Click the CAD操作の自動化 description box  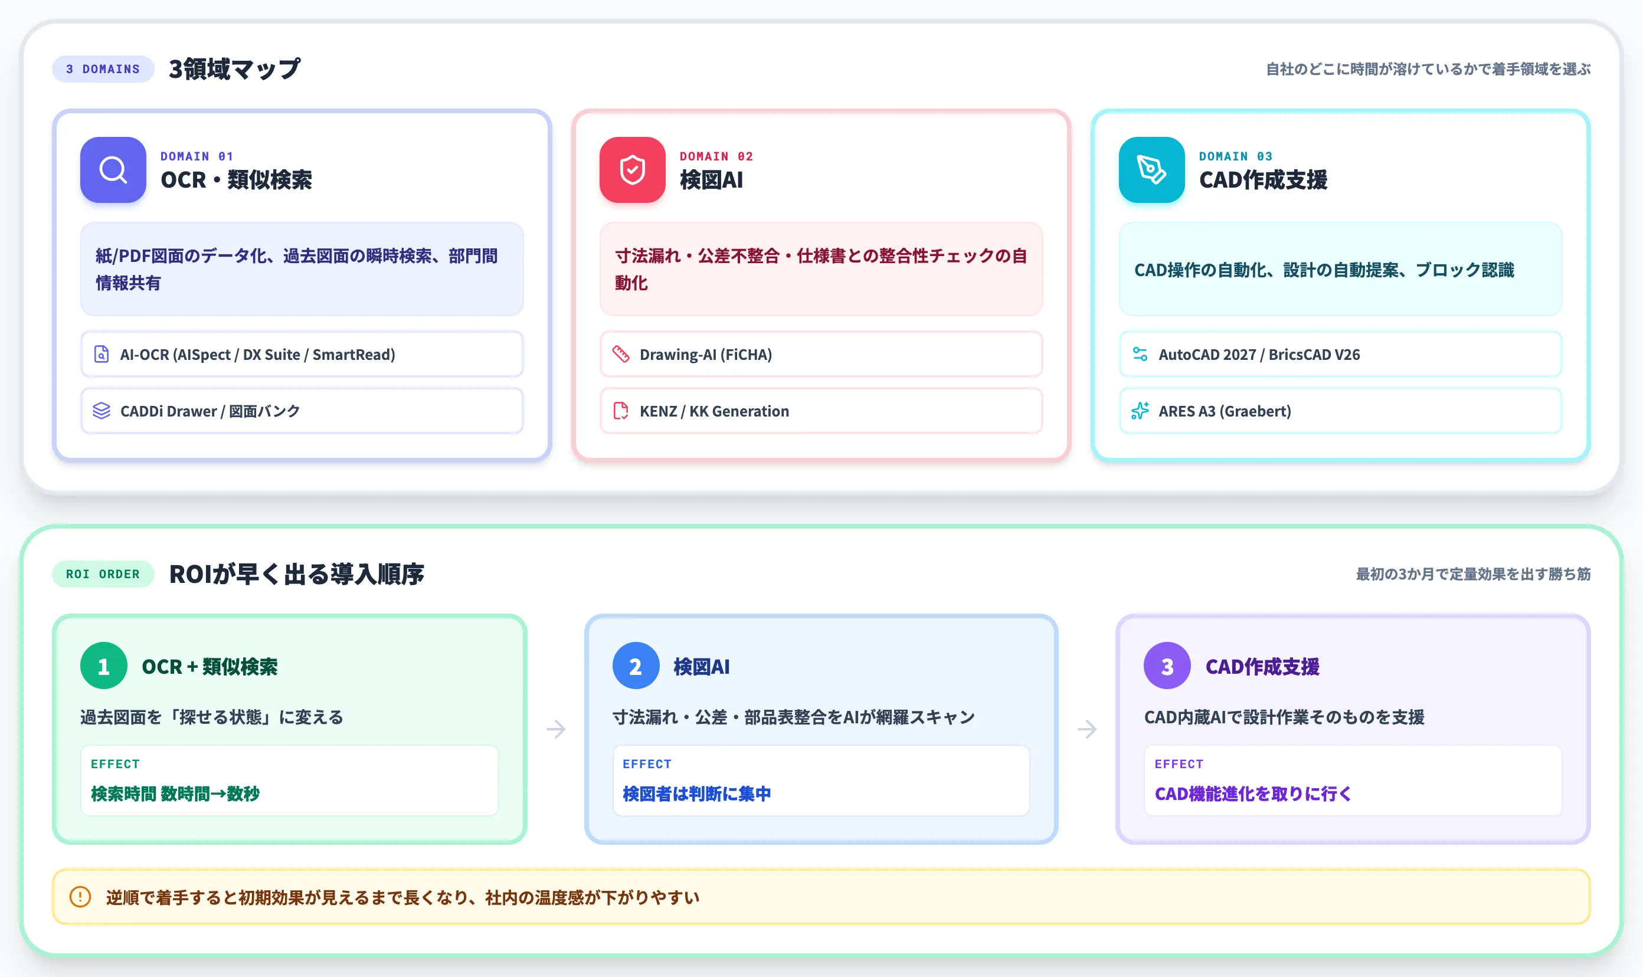[x=1340, y=268]
